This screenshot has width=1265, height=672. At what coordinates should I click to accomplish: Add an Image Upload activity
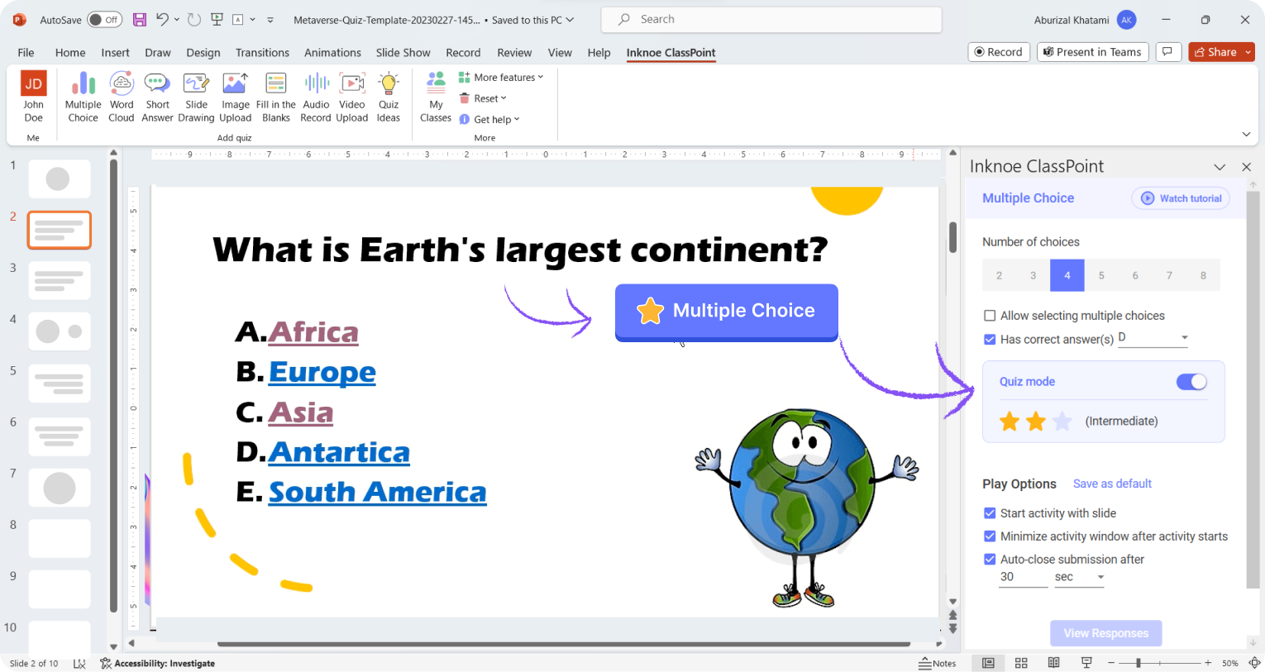[235, 95]
